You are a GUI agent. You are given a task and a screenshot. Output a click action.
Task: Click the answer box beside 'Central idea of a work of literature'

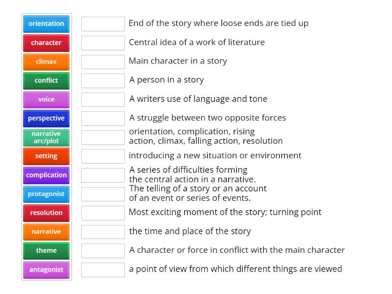tap(103, 43)
